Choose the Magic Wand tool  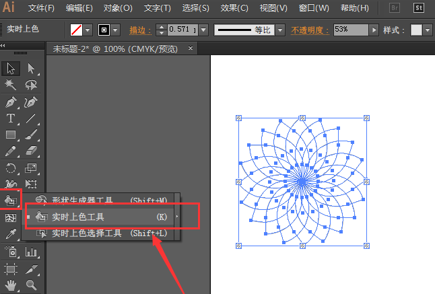pyautogui.click(x=10, y=85)
